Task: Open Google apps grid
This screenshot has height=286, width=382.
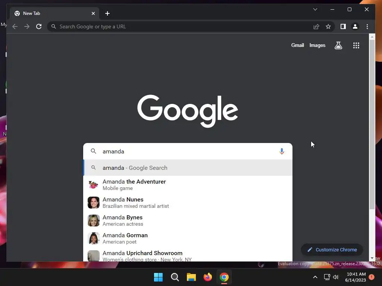Action: click(356, 45)
